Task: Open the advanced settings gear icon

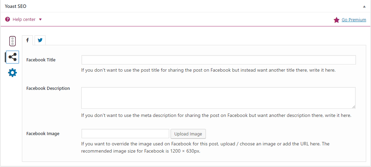Action: point(13,73)
